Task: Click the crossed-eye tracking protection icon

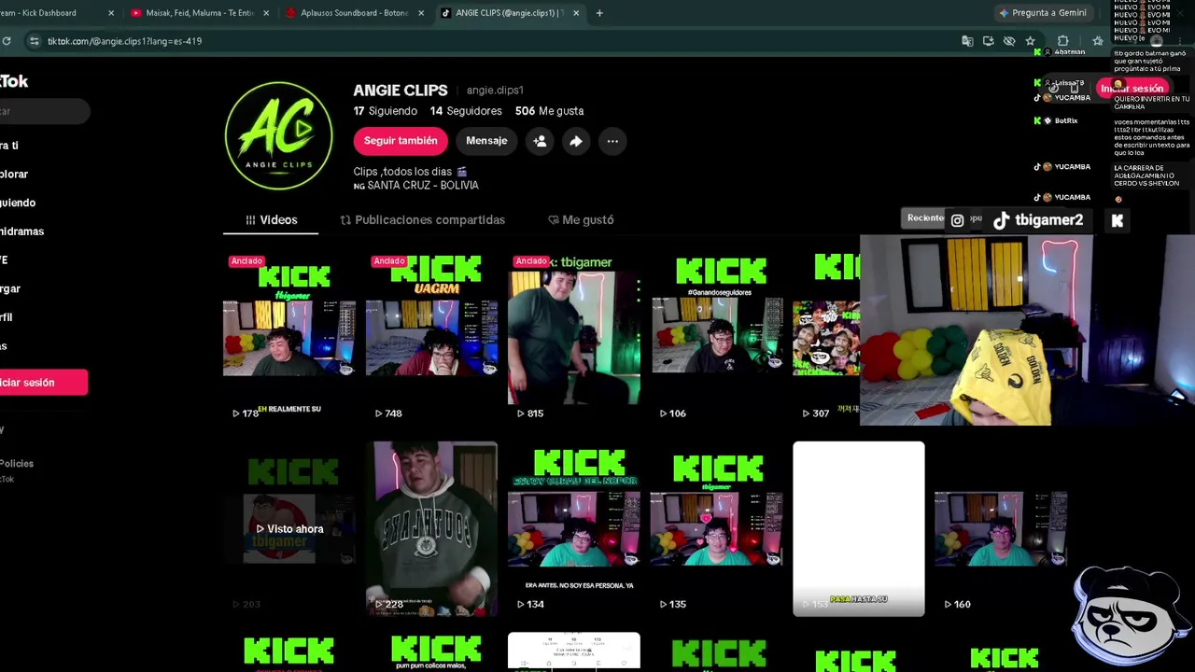Action: [1009, 41]
